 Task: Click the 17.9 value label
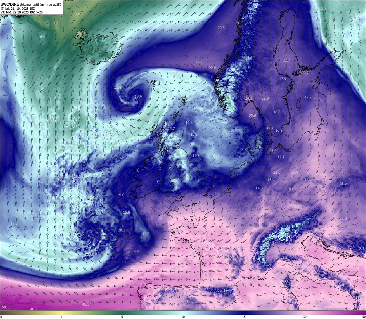[283, 79]
